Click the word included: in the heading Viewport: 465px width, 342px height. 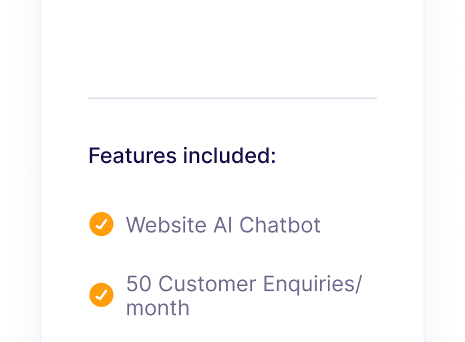230,156
